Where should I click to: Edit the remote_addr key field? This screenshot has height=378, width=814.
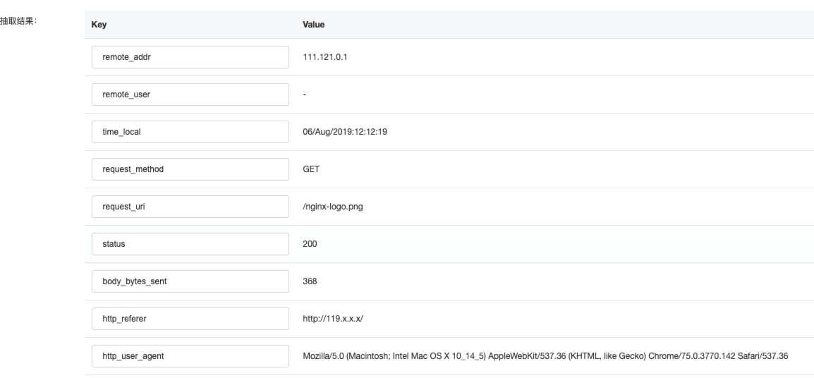click(x=190, y=57)
